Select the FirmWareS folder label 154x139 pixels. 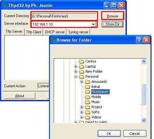pos(100,92)
